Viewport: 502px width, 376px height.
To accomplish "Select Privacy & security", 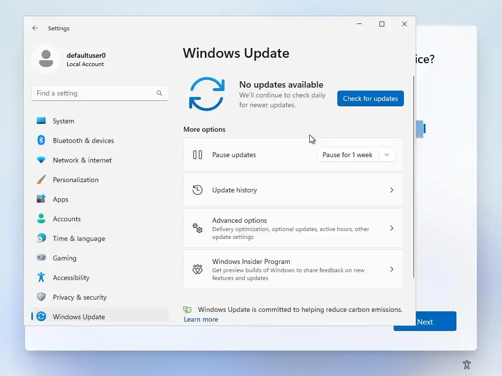I will [x=100, y=297].
